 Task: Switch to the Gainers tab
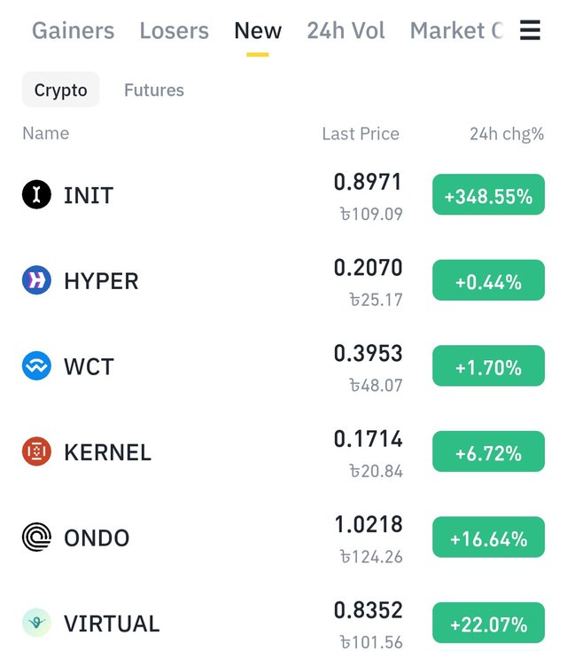click(x=73, y=31)
